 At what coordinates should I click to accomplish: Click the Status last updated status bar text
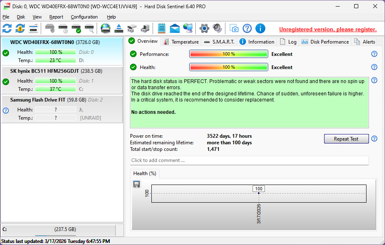pyautogui.click(x=56, y=241)
